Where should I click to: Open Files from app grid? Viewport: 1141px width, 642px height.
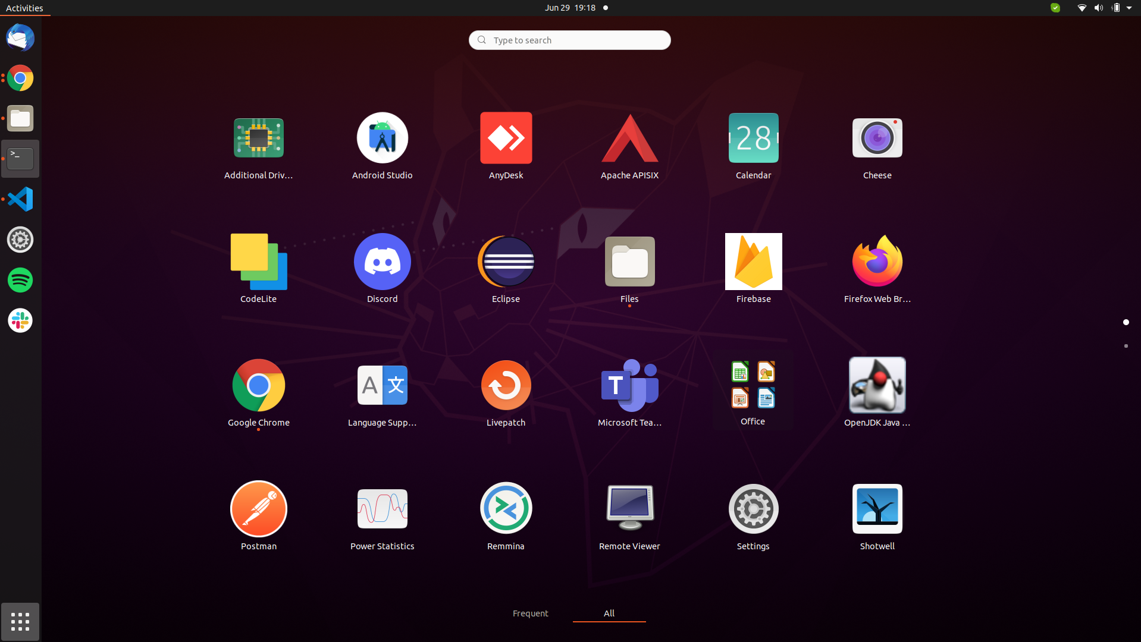pos(629,270)
